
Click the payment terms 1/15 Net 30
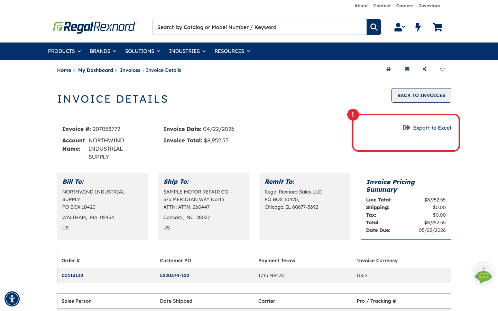271,275
